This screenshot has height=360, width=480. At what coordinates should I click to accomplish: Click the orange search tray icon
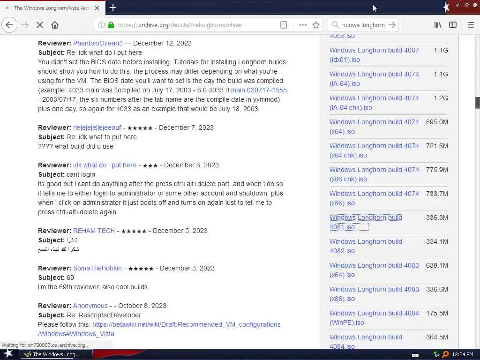[x=445, y=354]
